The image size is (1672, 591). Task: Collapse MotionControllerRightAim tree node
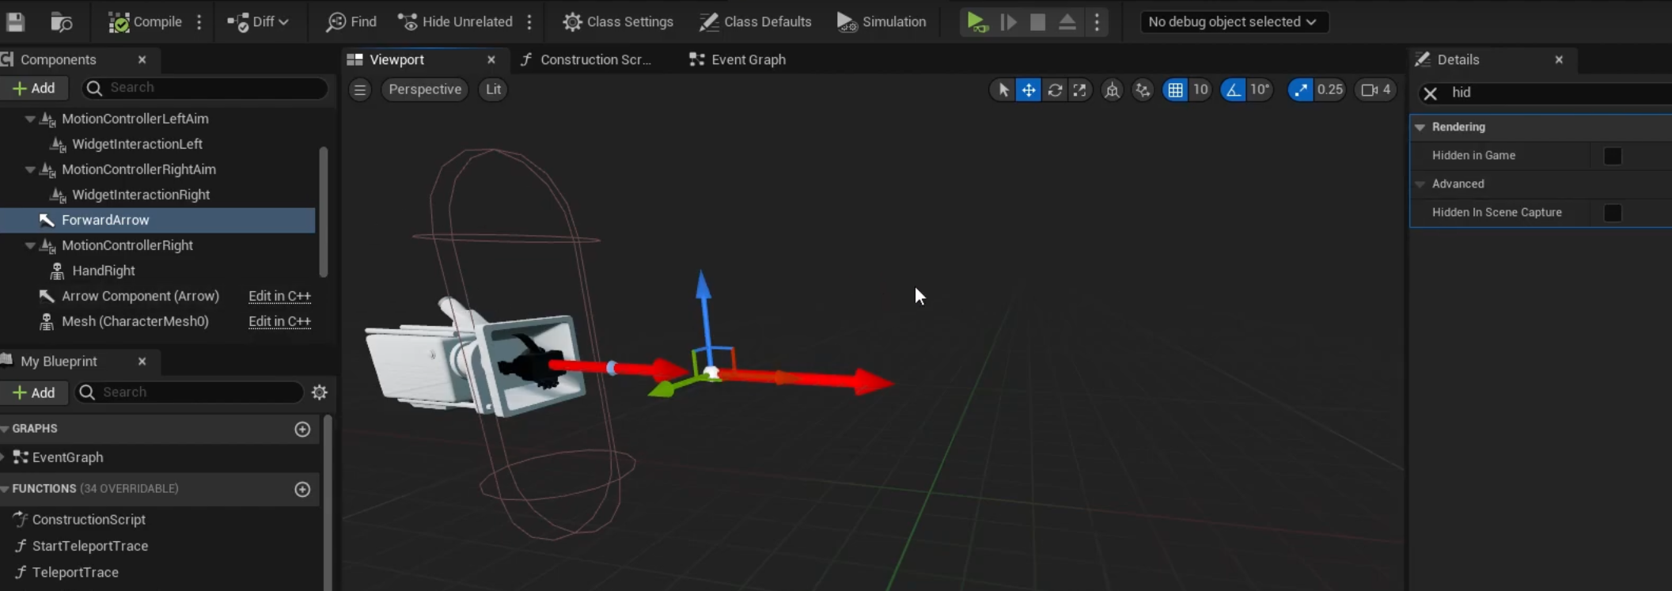[30, 169]
